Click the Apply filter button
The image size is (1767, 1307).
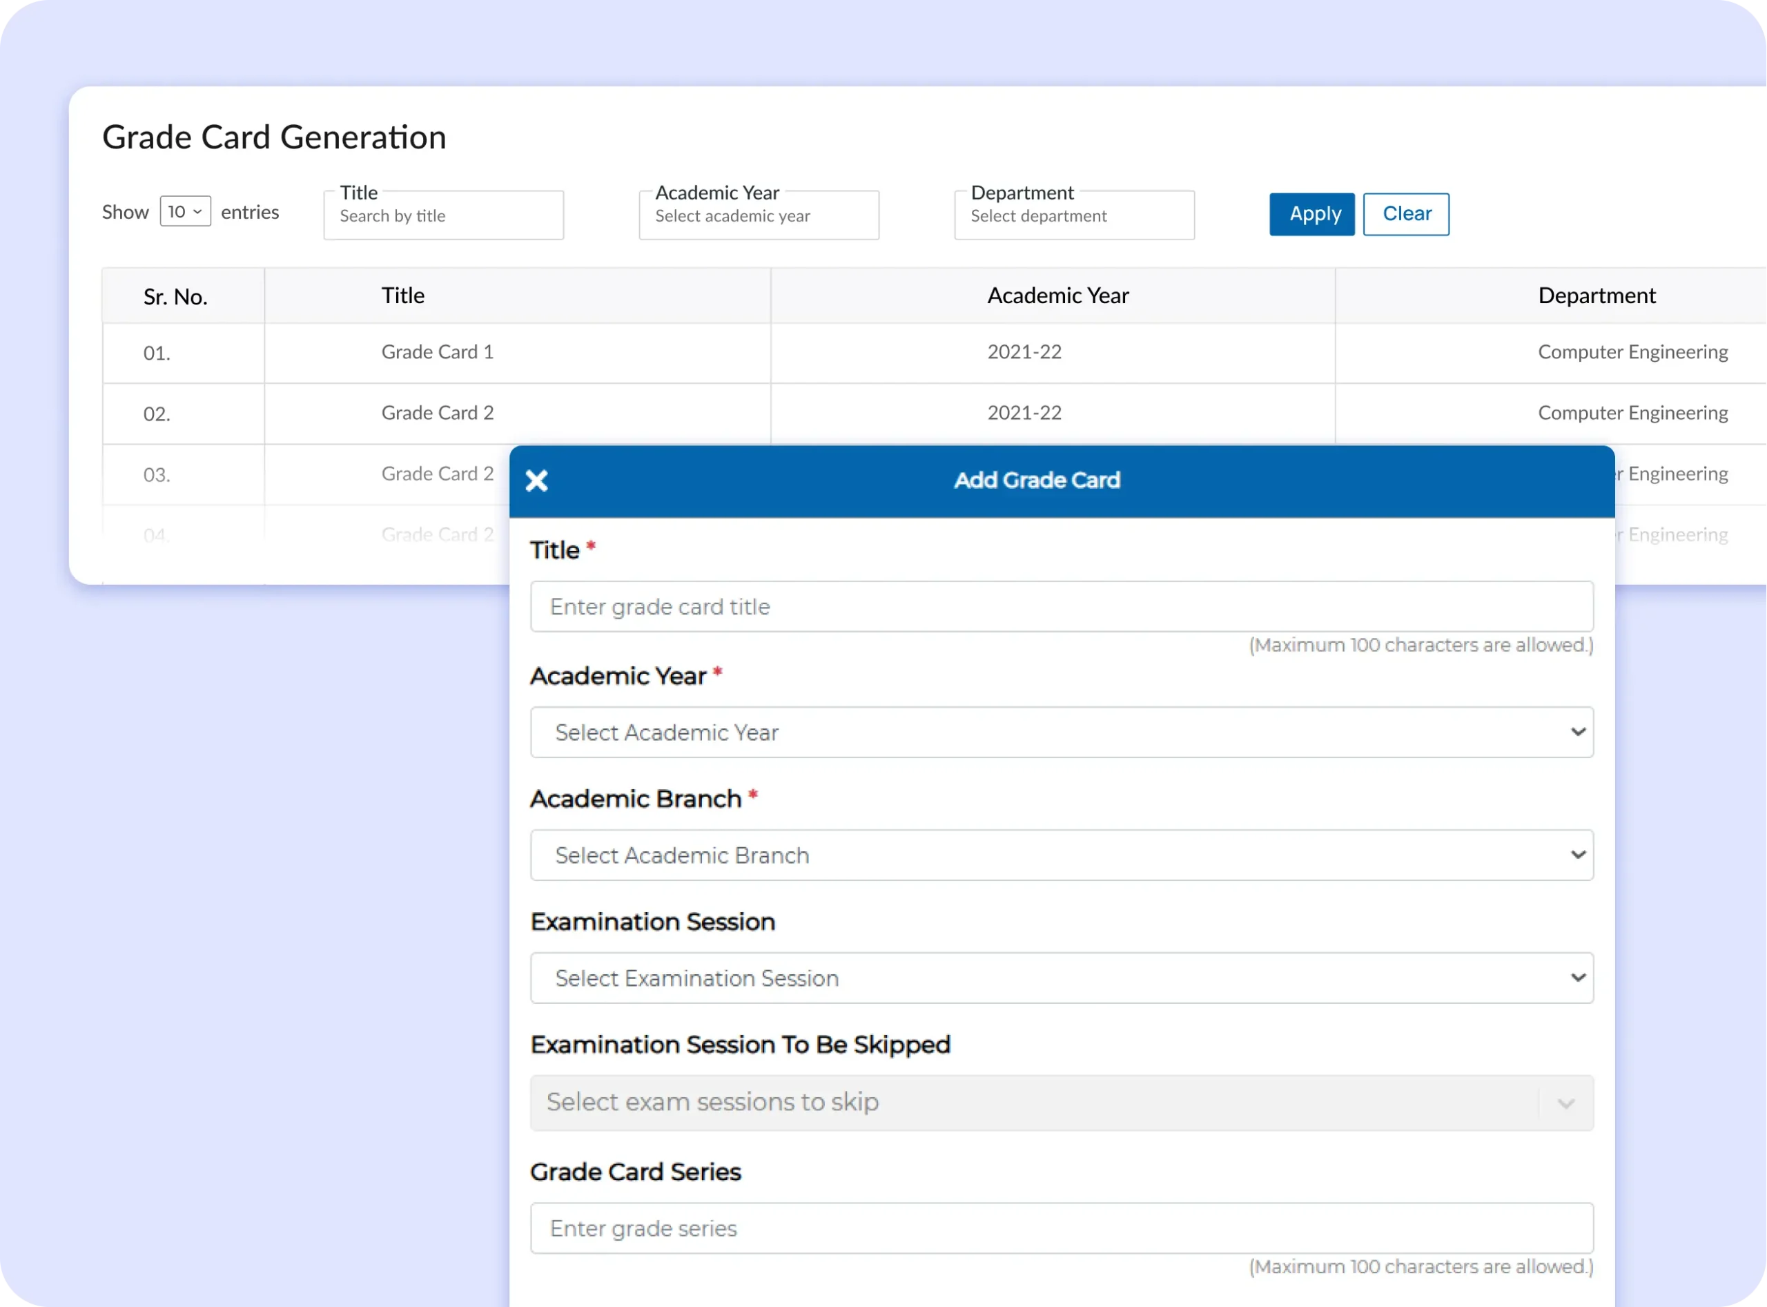click(x=1311, y=215)
